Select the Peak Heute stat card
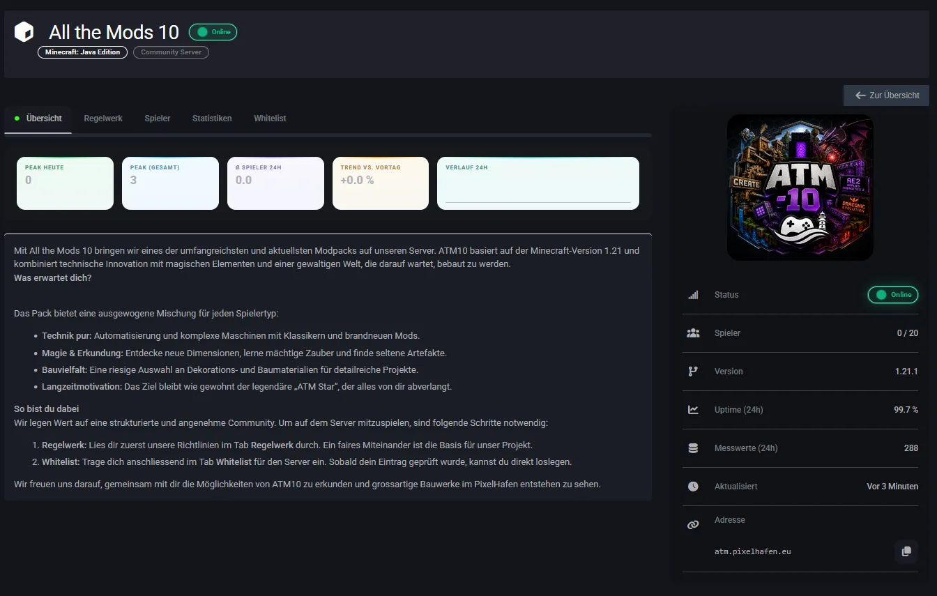937x596 pixels. tap(65, 183)
